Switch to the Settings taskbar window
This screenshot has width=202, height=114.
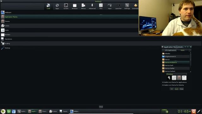point(22,111)
